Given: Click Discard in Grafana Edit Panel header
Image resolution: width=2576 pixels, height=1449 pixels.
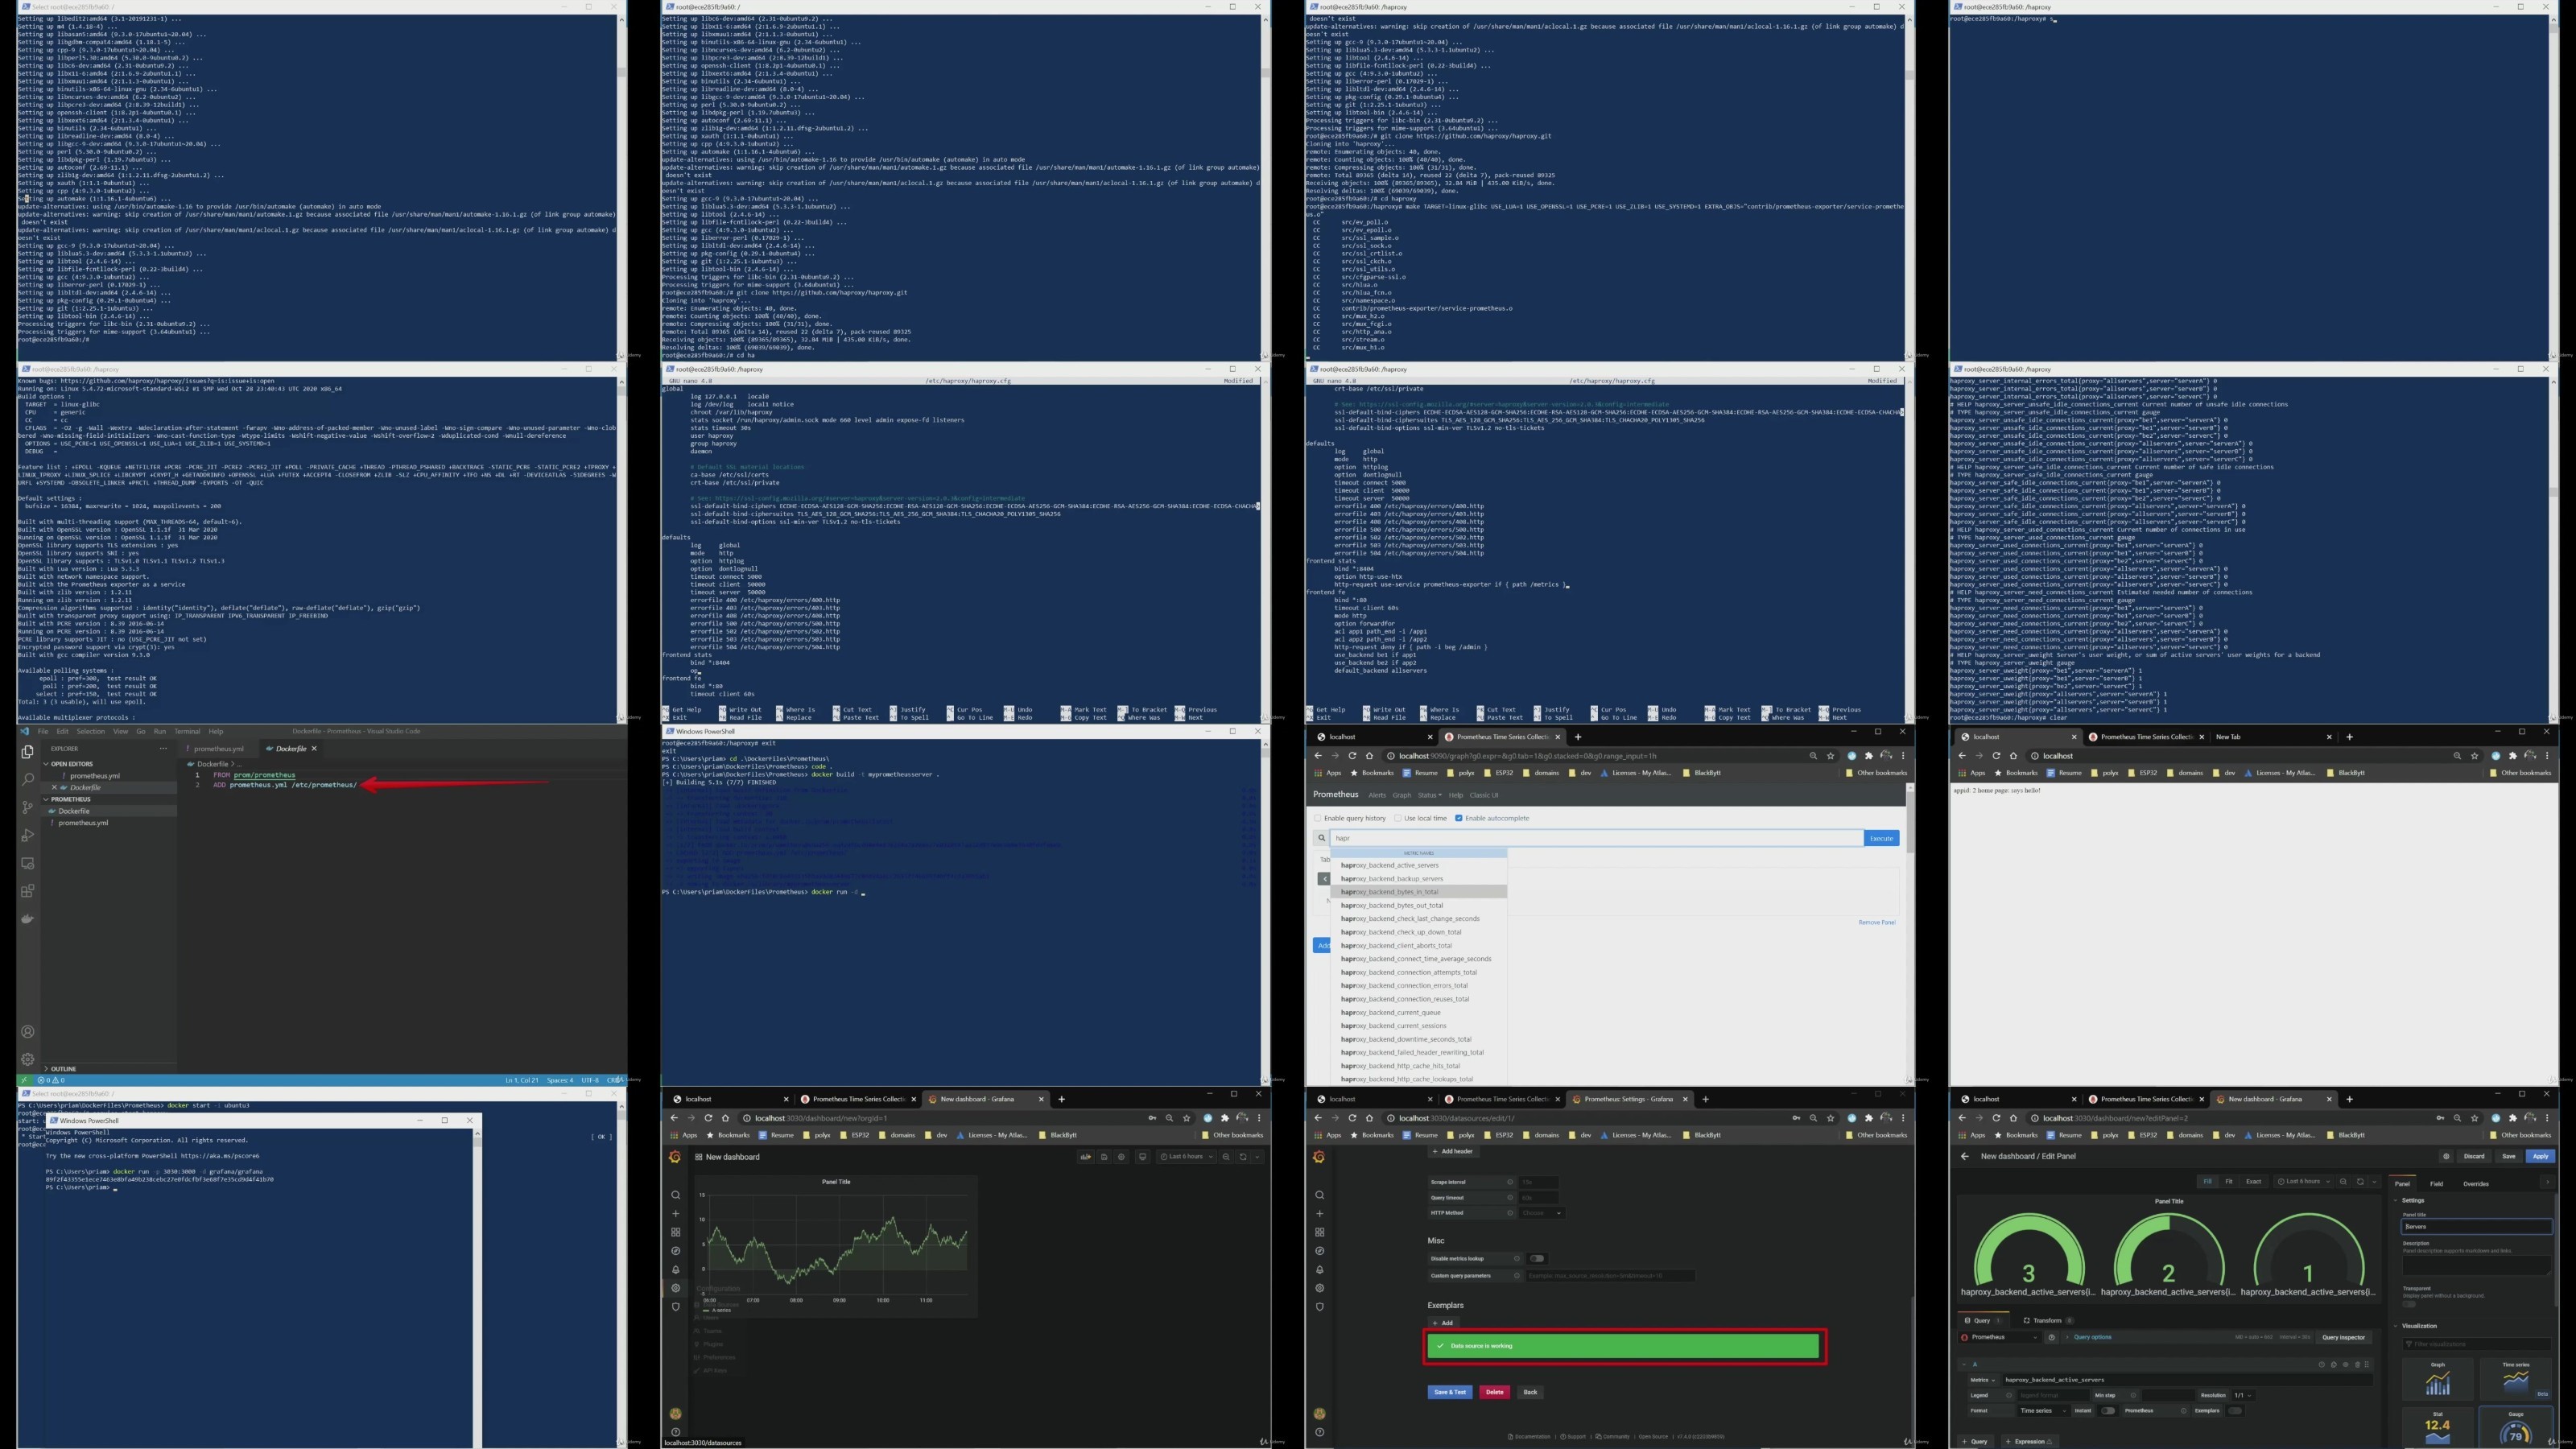Looking at the screenshot, I should click(2475, 1156).
